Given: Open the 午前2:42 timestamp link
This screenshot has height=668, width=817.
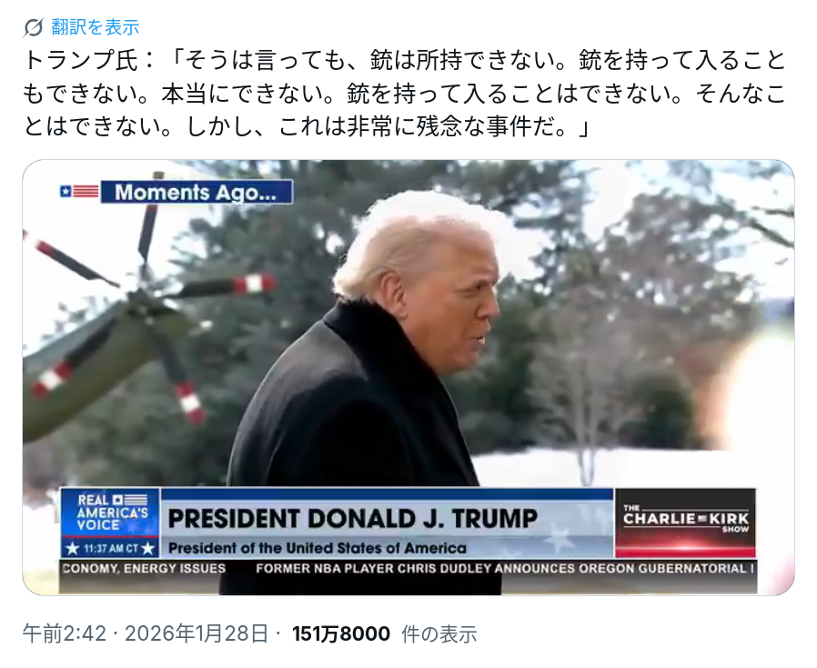Looking at the screenshot, I should [64, 633].
